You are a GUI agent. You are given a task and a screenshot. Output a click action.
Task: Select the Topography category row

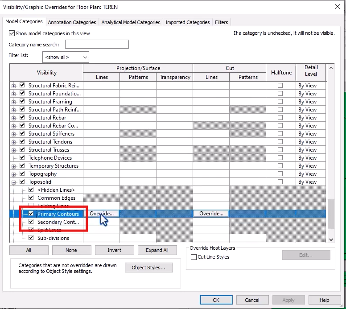click(43, 174)
